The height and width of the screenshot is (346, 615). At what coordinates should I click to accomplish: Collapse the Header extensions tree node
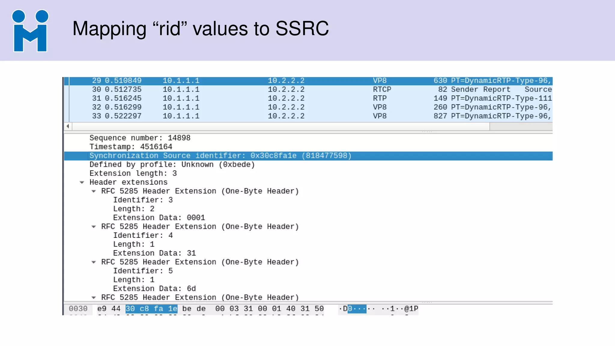(82, 182)
